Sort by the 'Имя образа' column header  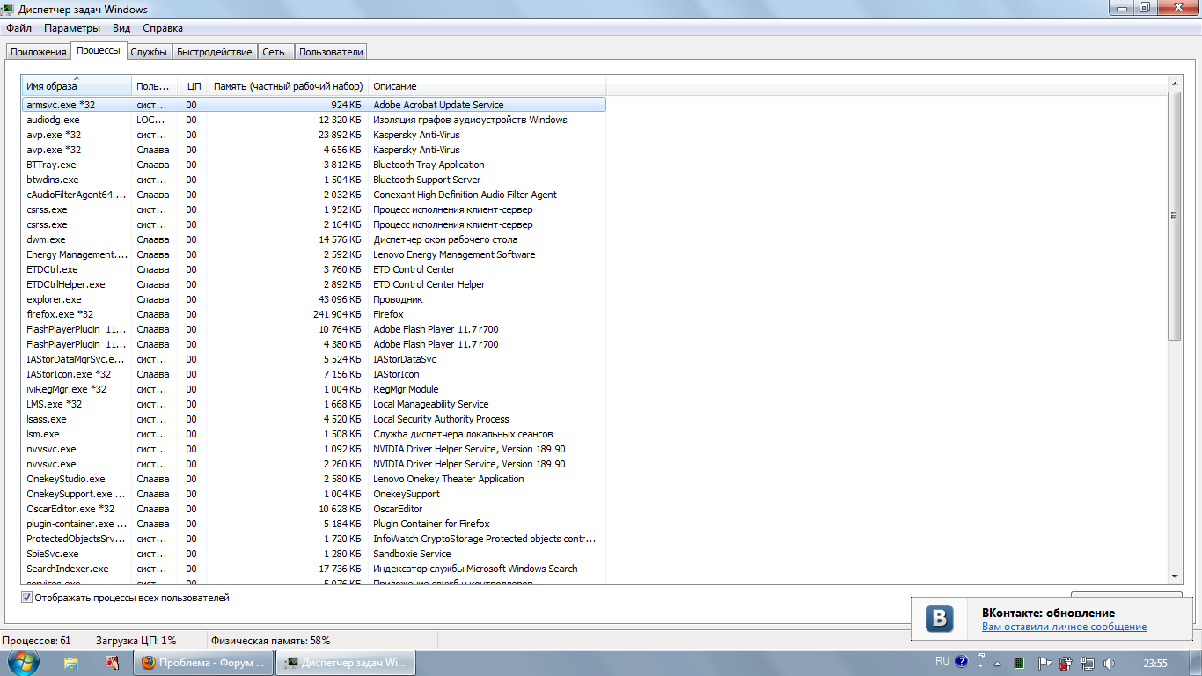[77, 86]
